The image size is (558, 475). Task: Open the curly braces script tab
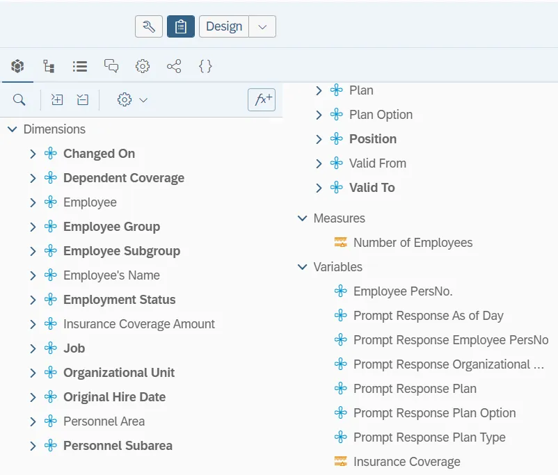(x=205, y=66)
